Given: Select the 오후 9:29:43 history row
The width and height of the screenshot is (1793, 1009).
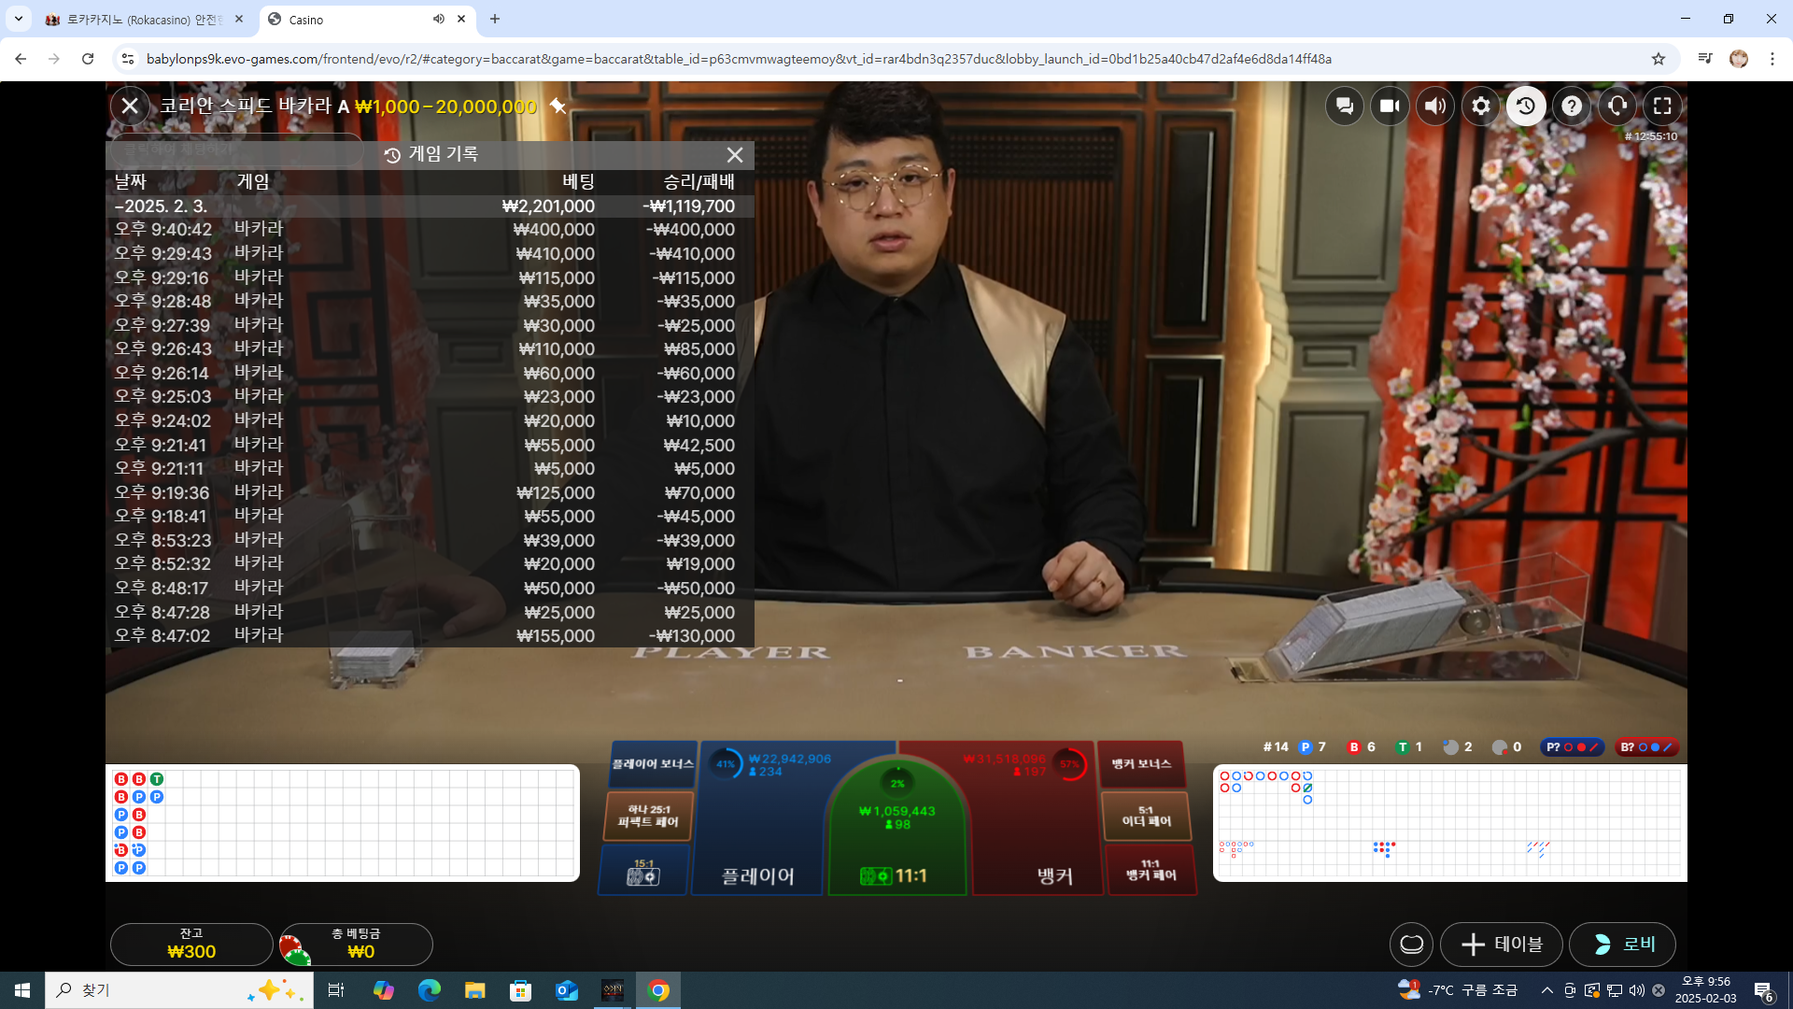Looking at the screenshot, I should 430,254.
